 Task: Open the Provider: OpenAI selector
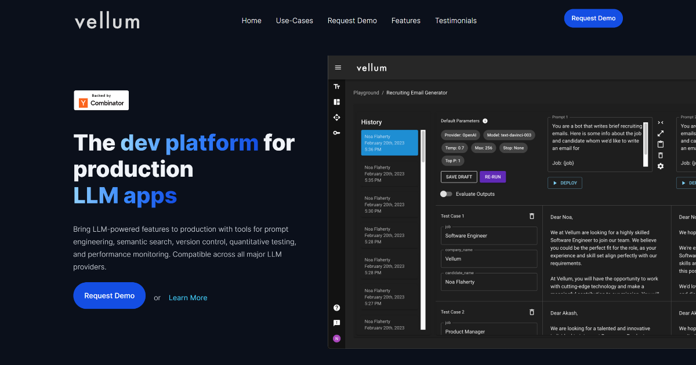pos(459,135)
